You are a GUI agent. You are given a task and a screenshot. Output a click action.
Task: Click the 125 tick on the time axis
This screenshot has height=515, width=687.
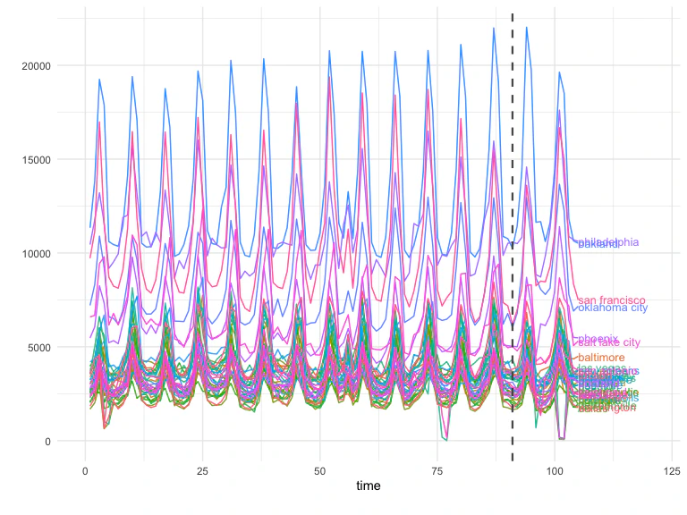[x=672, y=471]
